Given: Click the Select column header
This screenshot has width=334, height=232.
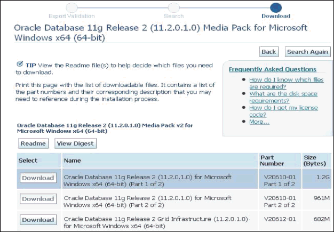Looking at the screenshot, I should (x=39, y=161).
